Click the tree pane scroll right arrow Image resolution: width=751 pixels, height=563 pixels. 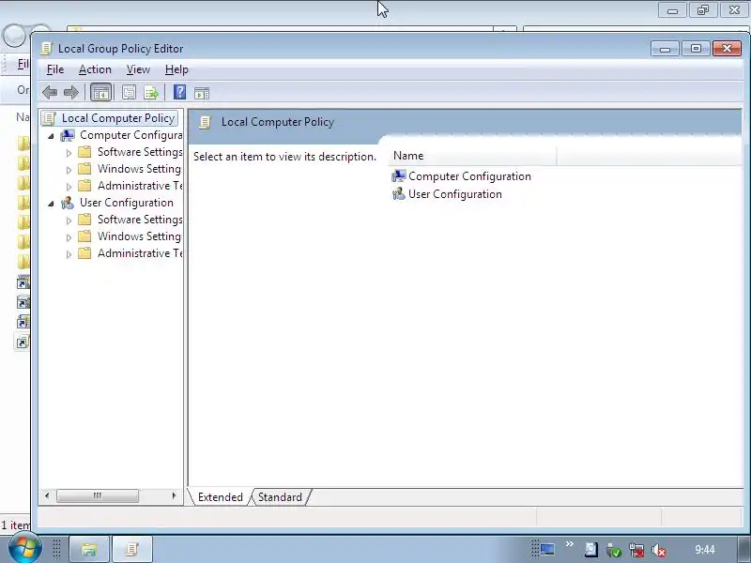pos(174,495)
